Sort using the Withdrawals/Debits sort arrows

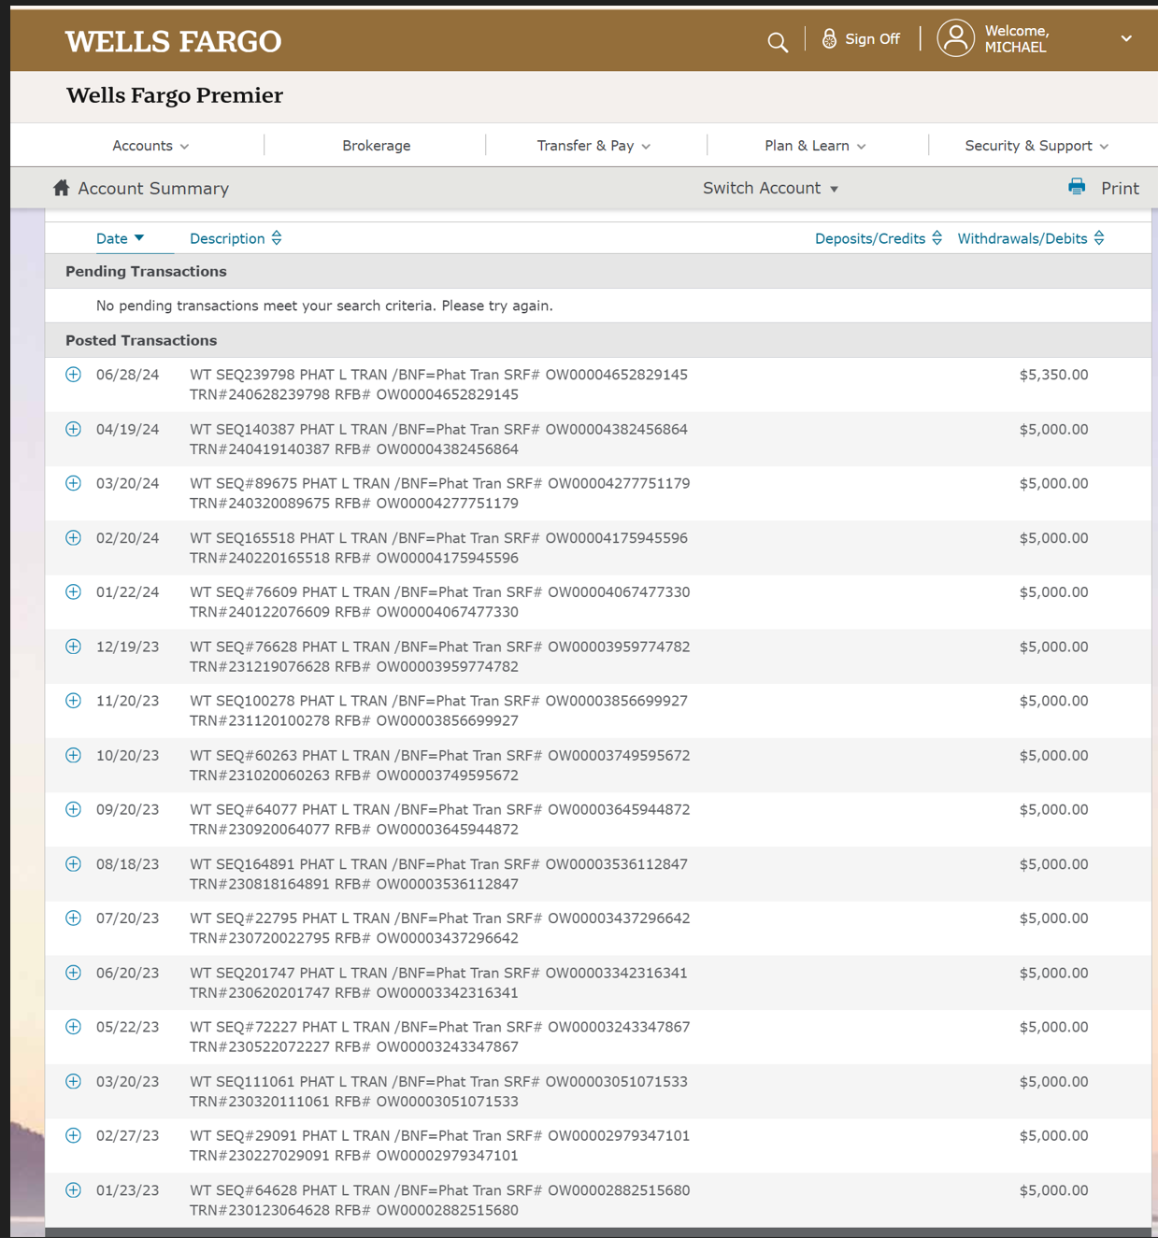click(x=1100, y=238)
